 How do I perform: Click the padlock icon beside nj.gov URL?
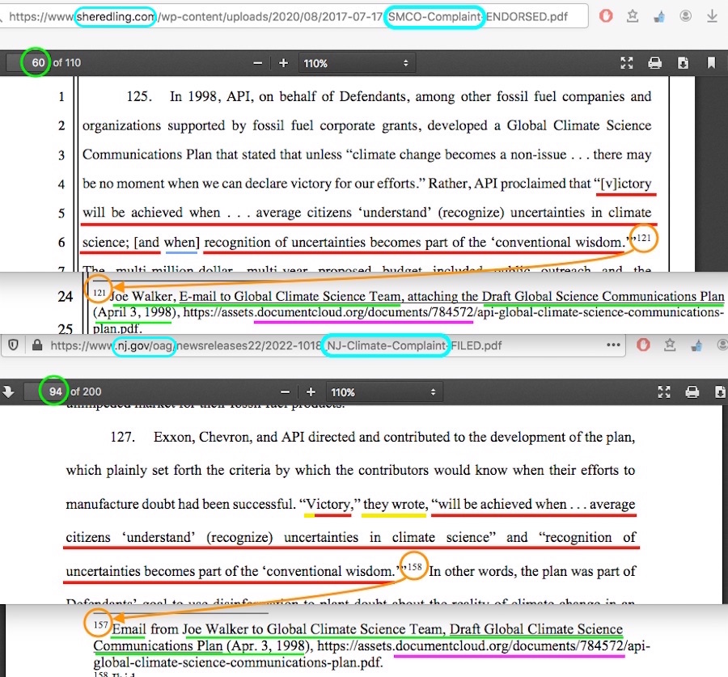click(x=36, y=345)
